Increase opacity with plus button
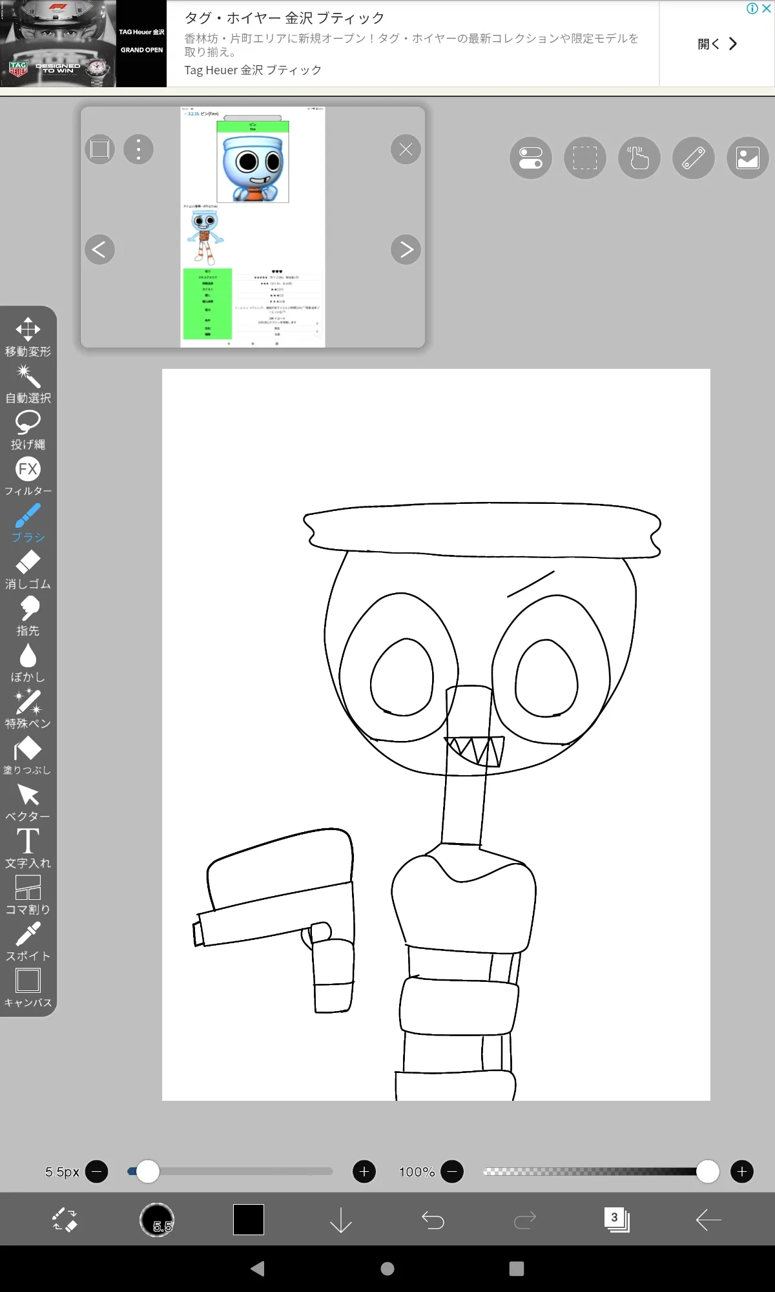Screen dimensions: 775x1292 coord(742,1171)
